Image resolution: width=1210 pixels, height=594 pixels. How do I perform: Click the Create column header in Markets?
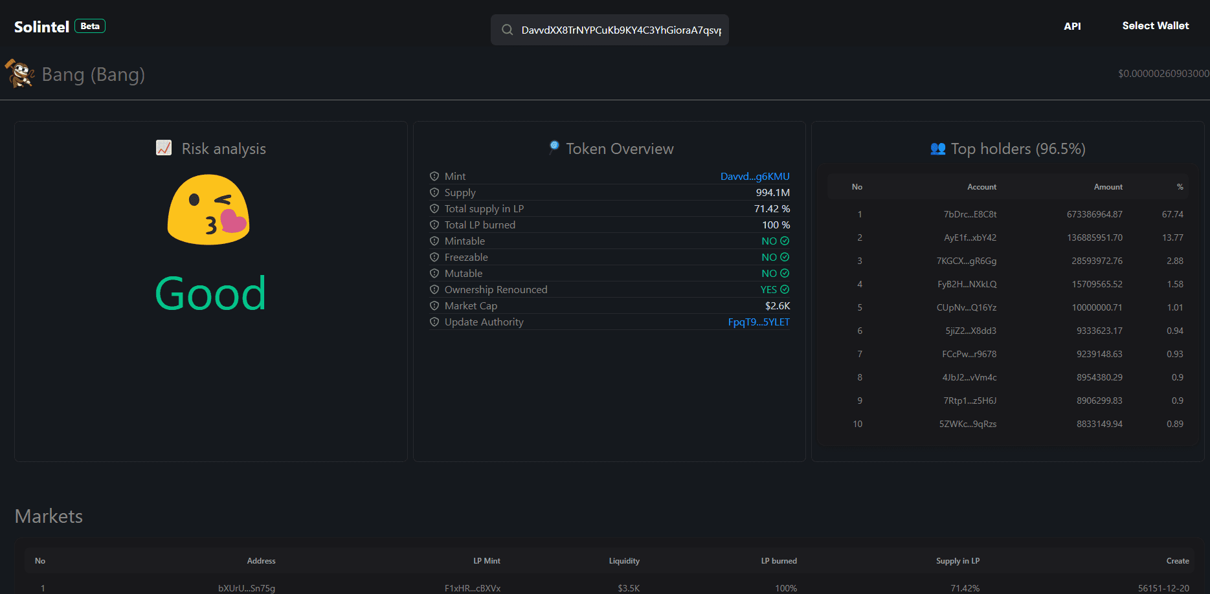pos(1178,561)
